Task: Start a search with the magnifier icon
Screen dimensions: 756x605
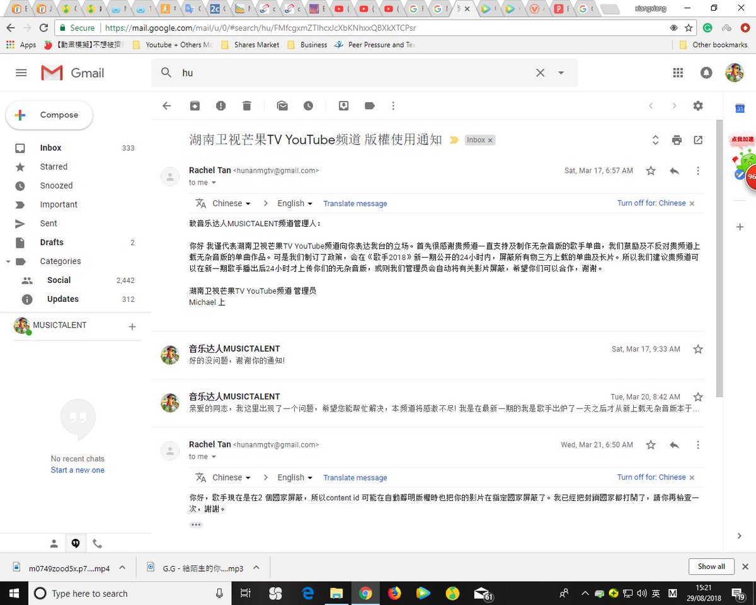Action: [166, 72]
